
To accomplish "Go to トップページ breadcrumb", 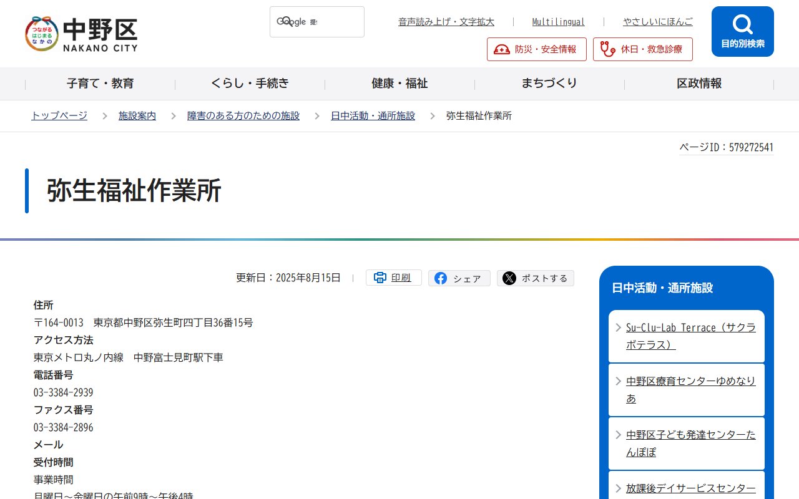I will tap(59, 116).
